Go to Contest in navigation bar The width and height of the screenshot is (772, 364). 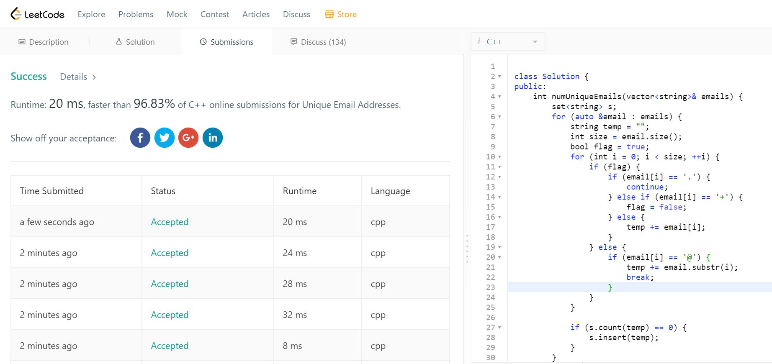pos(215,14)
